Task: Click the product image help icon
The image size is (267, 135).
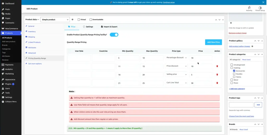Action: pyautogui.click(x=231, y=23)
